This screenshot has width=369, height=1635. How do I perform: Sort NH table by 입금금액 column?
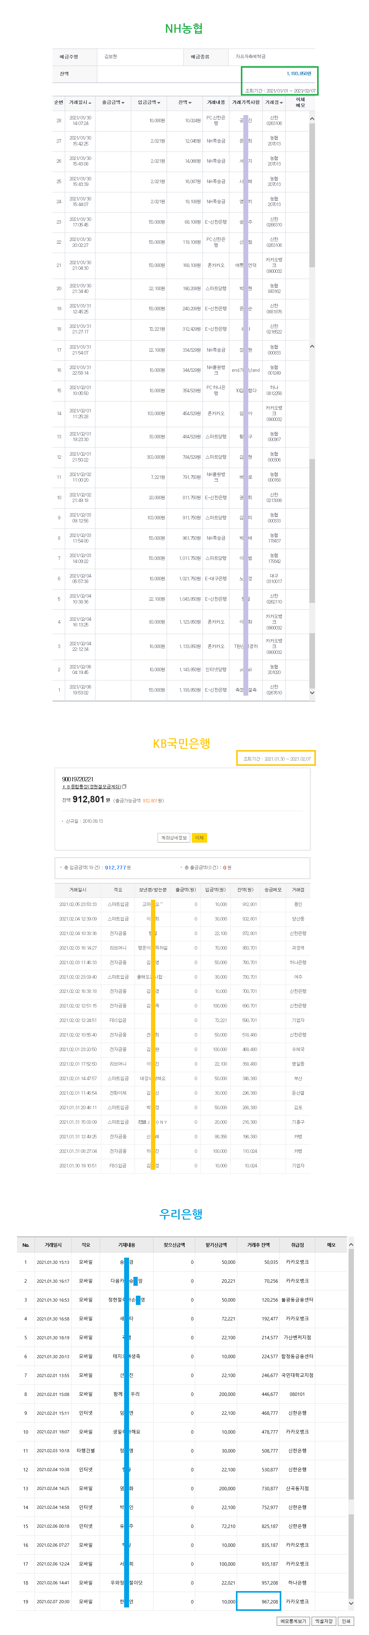(x=149, y=102)
